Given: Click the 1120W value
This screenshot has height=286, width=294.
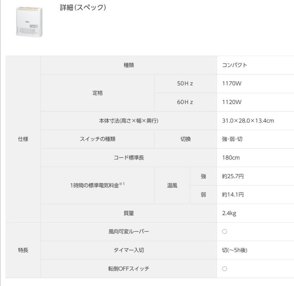Looking at the screenshot, I should [232, 102].
